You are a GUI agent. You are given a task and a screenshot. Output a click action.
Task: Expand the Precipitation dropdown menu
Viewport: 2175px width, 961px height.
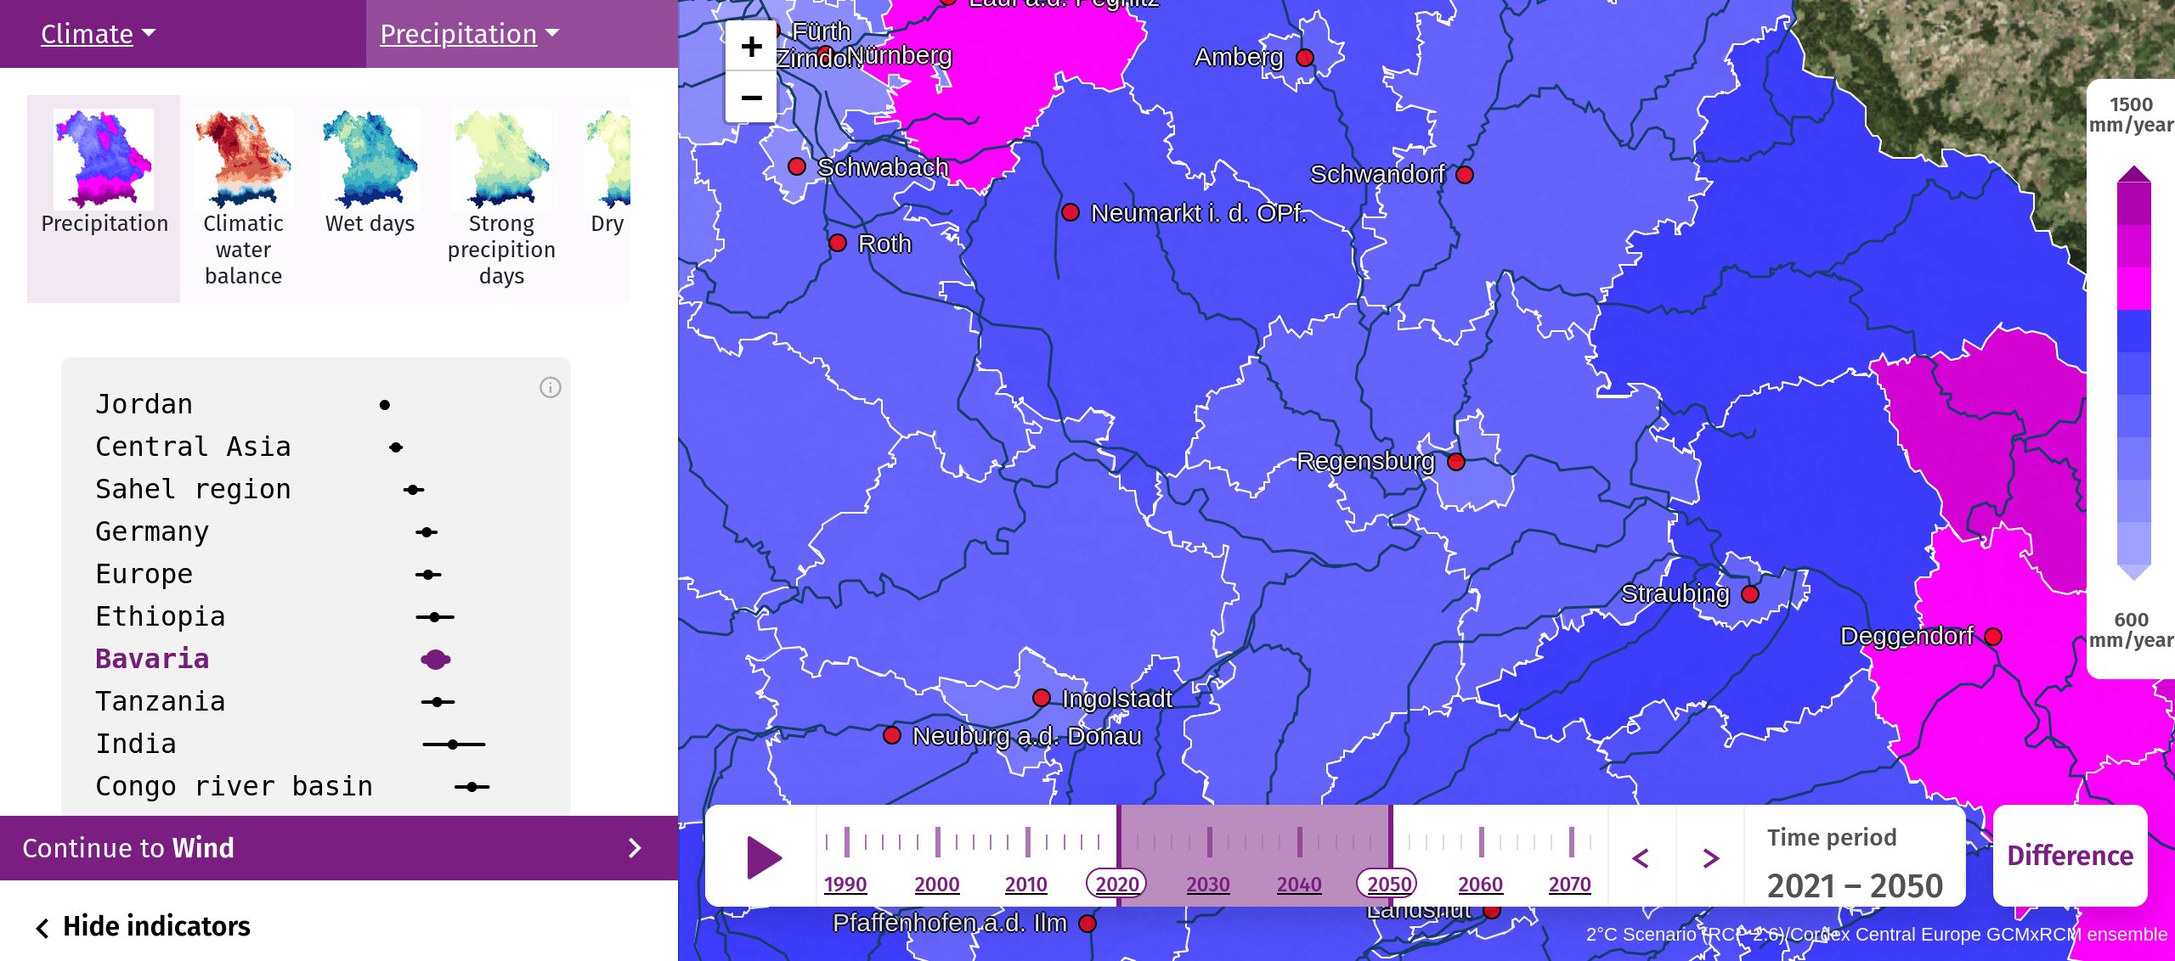(470, 34)
